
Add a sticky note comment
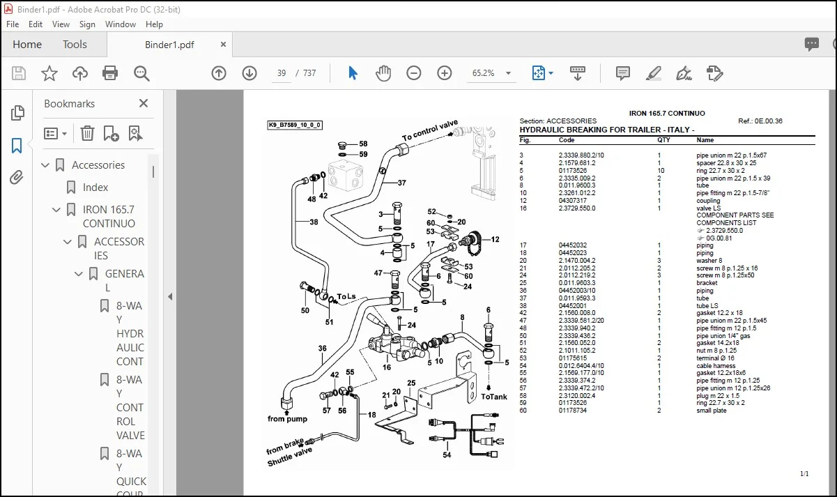coord(623,73)
